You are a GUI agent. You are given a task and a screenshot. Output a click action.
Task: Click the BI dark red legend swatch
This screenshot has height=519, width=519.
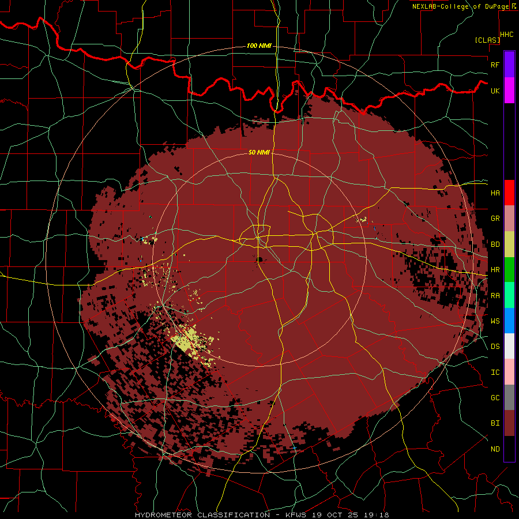[509, 423]
